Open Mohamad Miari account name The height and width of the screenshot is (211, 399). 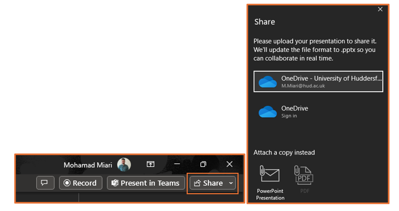click(88, 165)
